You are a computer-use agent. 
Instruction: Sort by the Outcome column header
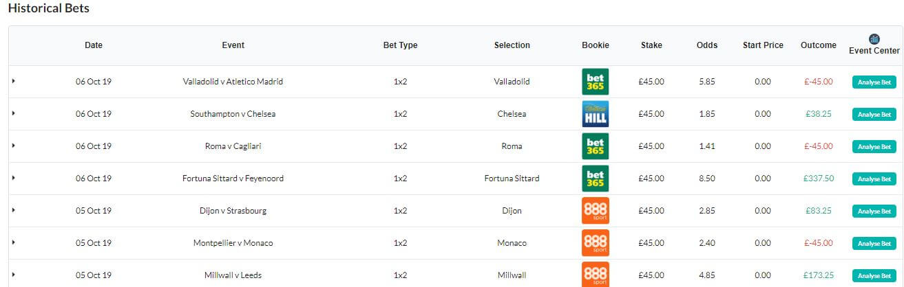click(818, 45)
